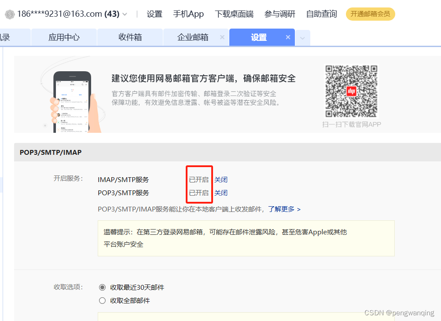Select 收取最近30天邮件 radio button

coord(103,287)
